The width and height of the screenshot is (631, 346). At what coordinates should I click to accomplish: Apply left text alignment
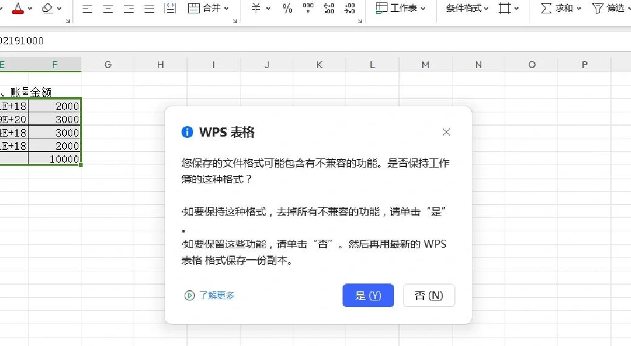(x=87, y=8)
